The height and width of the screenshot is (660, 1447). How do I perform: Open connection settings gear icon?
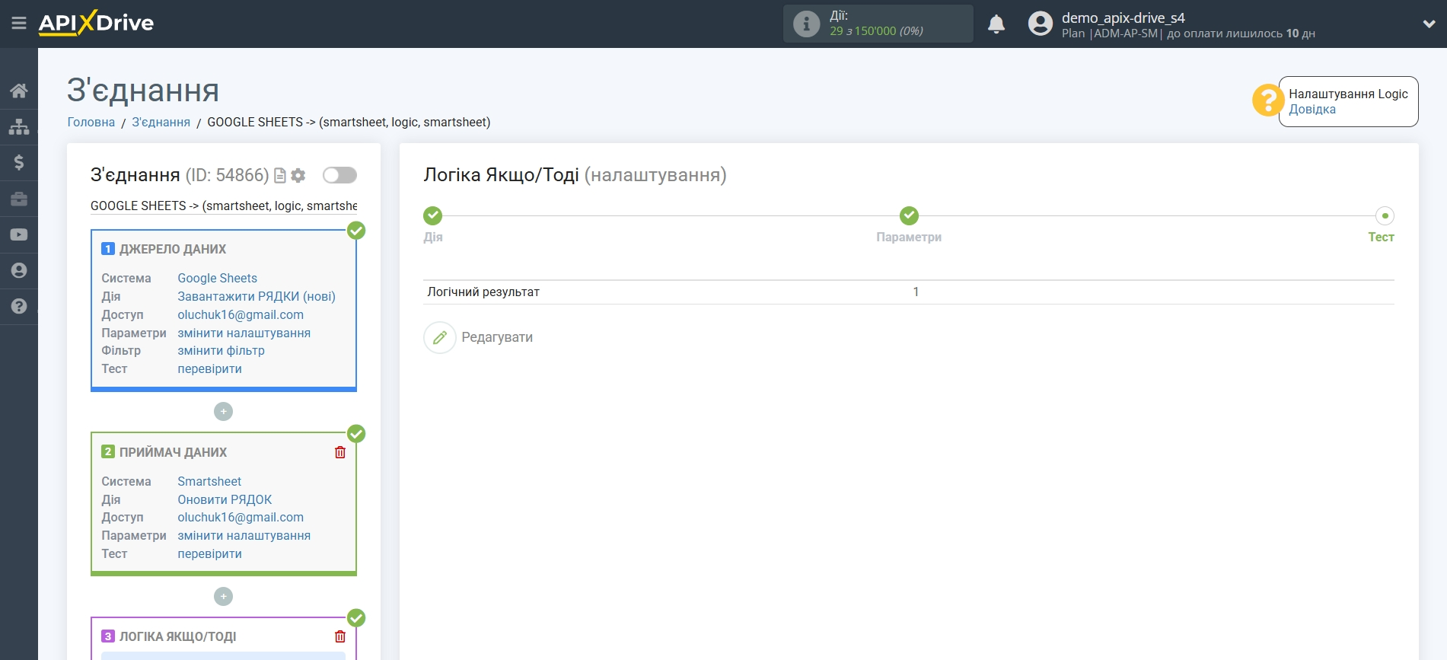(x=298, y=176)
